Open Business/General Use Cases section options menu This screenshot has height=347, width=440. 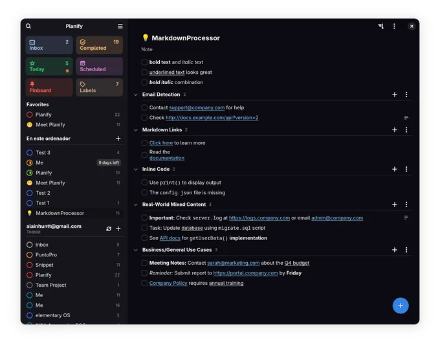[406, 250]
